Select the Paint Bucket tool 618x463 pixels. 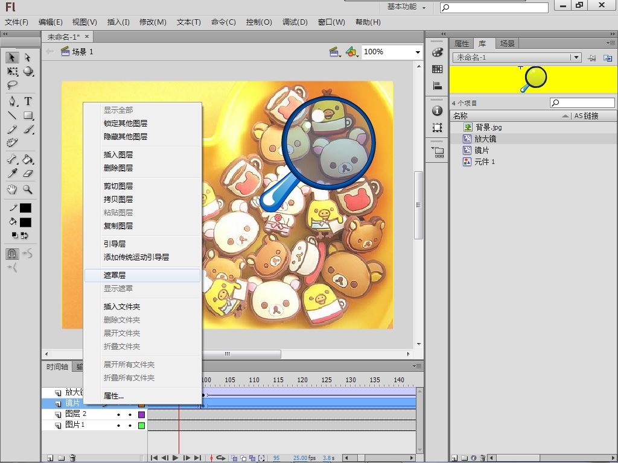pyautogui.click(x=28, y=159)
